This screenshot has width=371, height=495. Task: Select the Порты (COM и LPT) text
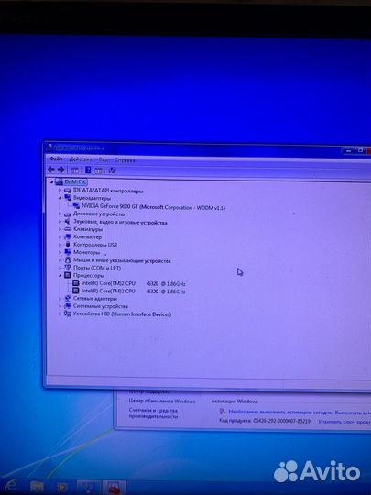pos(97,268)
